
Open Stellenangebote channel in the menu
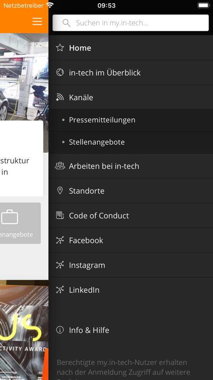click(131, 142)
